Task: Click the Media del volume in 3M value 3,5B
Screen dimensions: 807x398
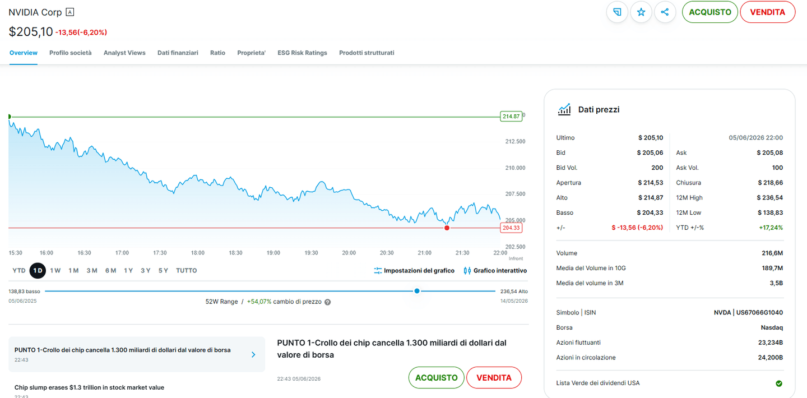Action: click(776, 283)
